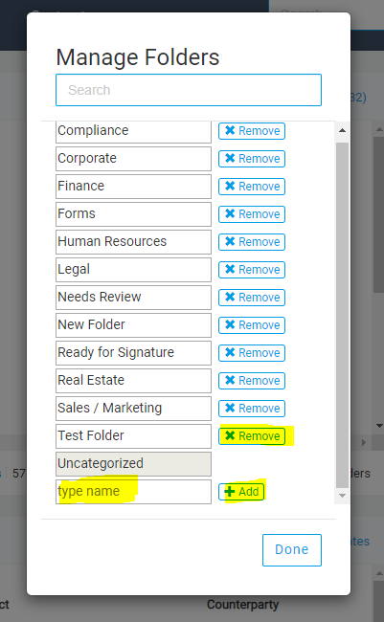Remove the Sales / Marketing folder
The width and height of the screenshot is (384, 622).
pyautogui.click(x=252, y=409)
